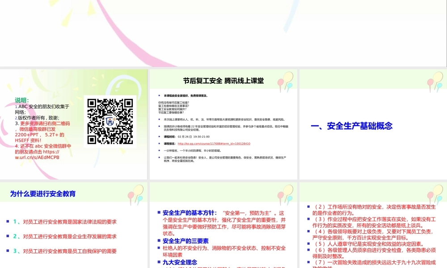The width and height of the screenshot is (447, 268).
Task: Open the slide starting with 安全生产的基本方针
Action: 223,225
